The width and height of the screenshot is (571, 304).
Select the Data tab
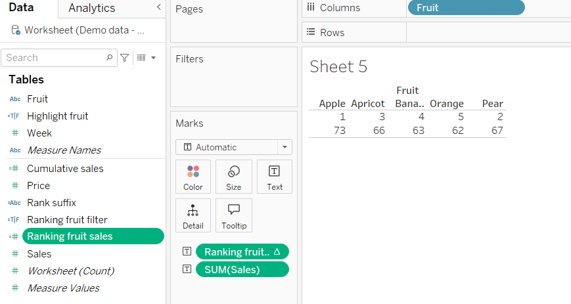point(21,8)
